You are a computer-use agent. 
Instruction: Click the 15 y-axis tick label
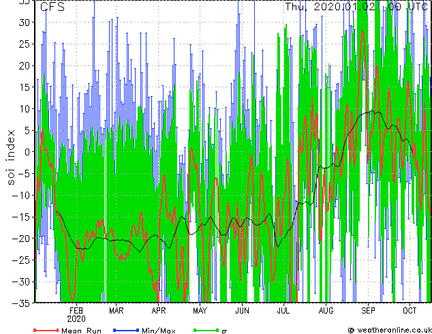point(25,87)
